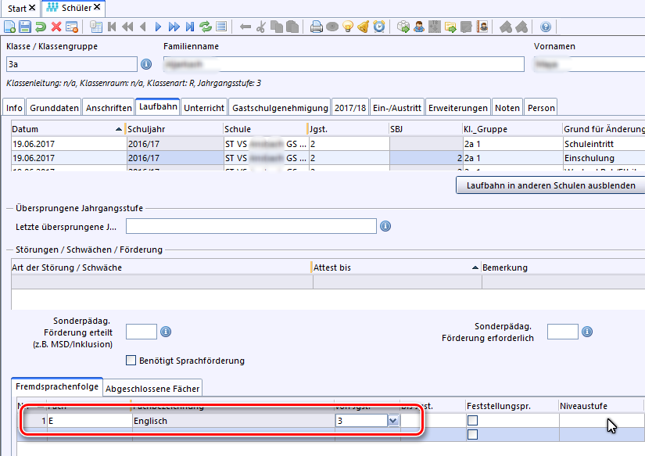Click the alarm clock icon

click(379, 27)
